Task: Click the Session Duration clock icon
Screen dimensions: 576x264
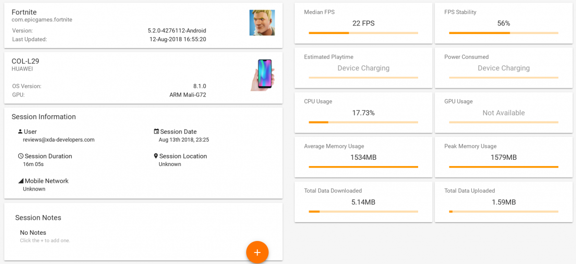Action: tap(21, 156)
